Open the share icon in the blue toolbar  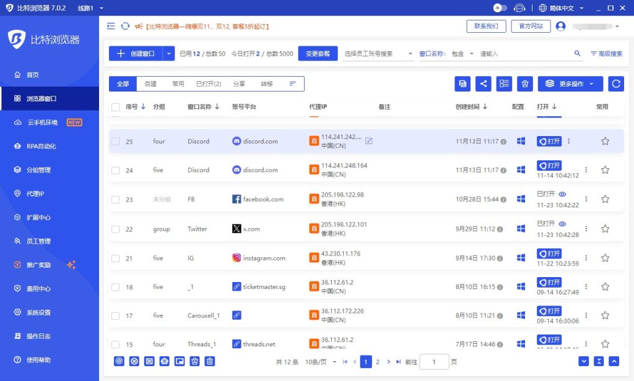pyautogui.click(x=484, y=83)
